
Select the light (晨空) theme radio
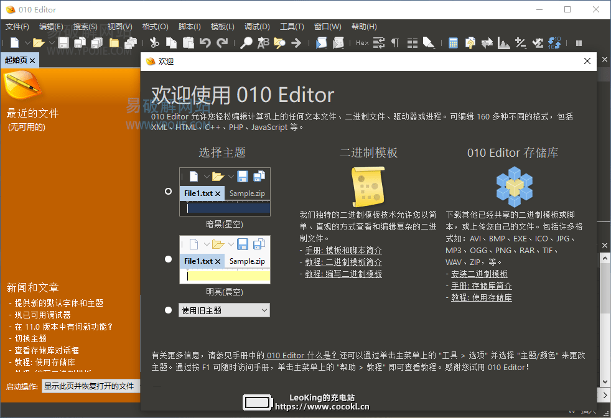pos(168,259)
